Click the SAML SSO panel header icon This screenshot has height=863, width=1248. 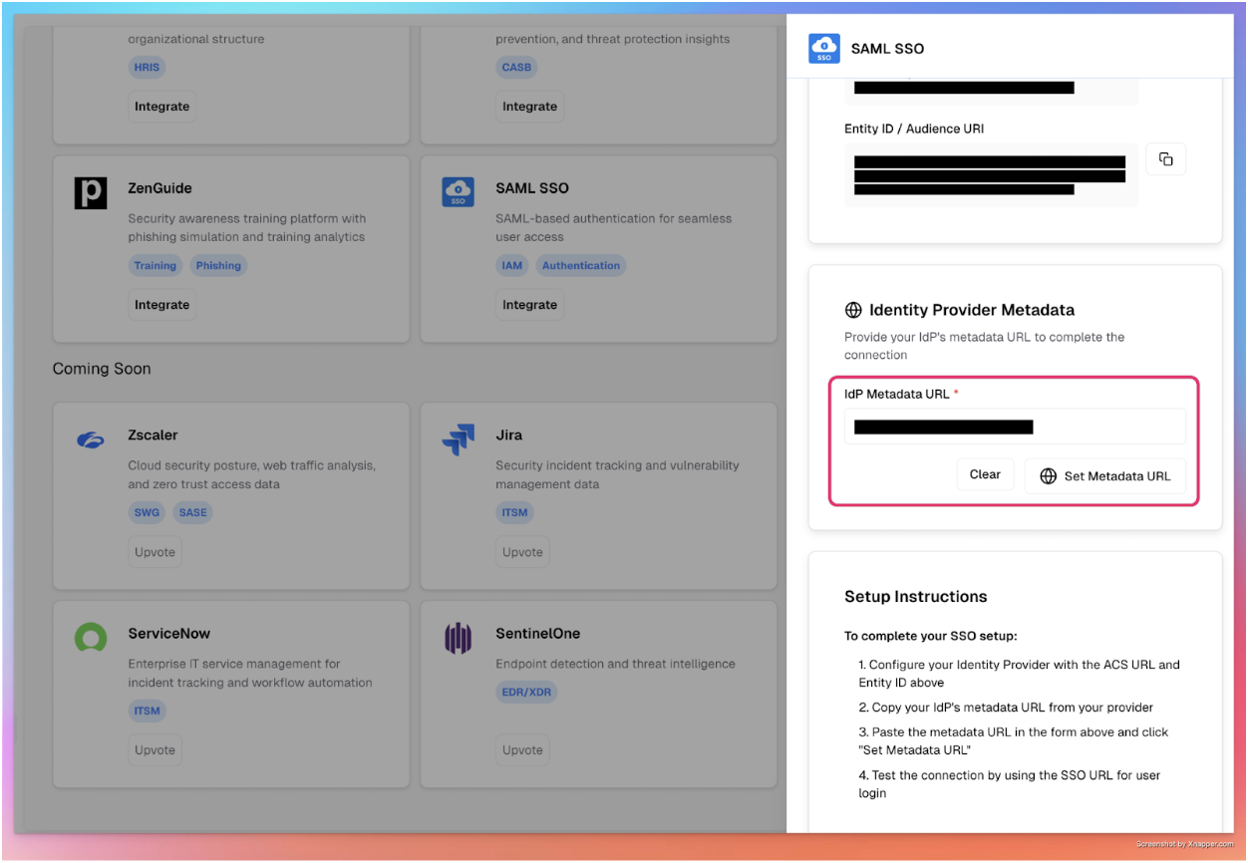pyautogui.click(x=823, y=49)
